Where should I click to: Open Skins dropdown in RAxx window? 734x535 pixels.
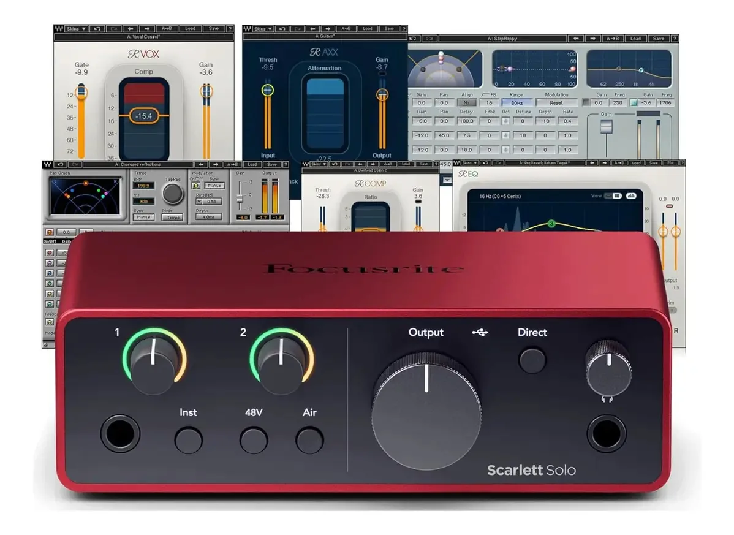pyautogui.click(x=263, y=29)
